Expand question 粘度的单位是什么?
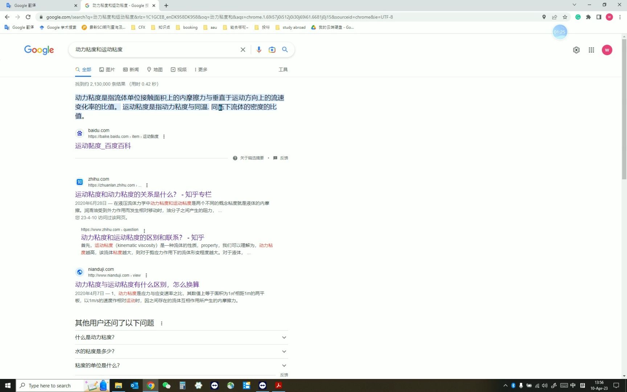 (x=181, y=366)
